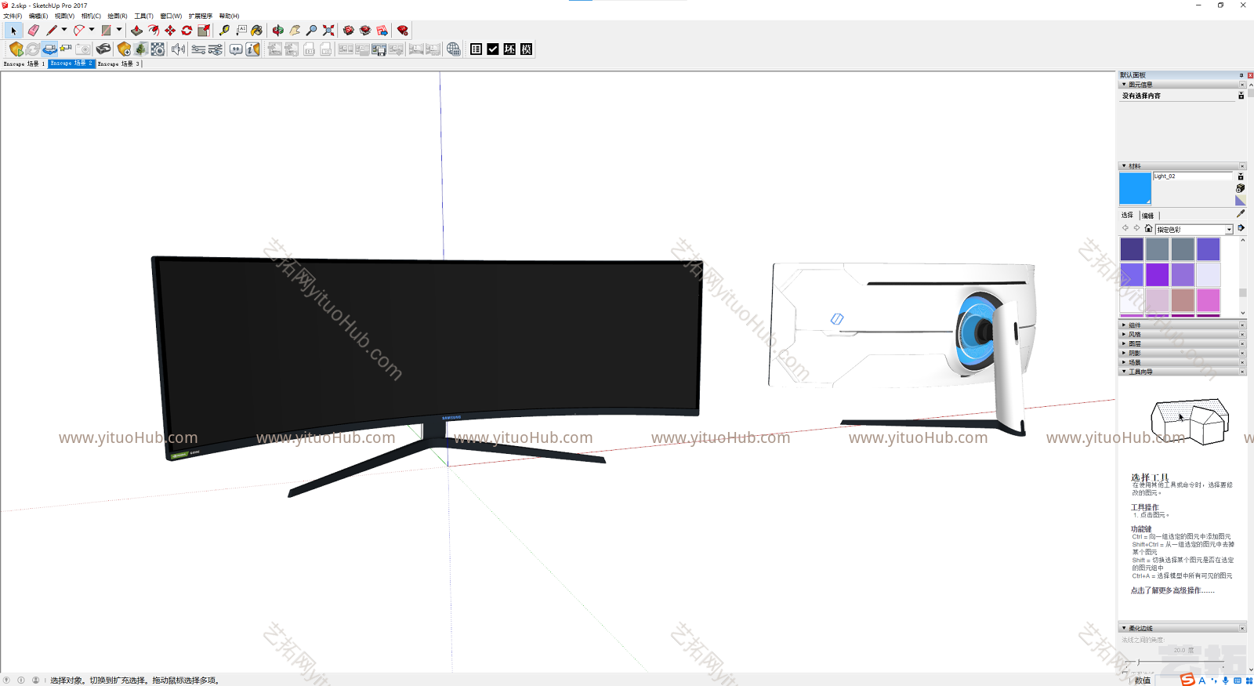Switch to material 编辑 tab
This screenshot has width=1254, height=686.
pyautogui.click(x=1147, y=216)
